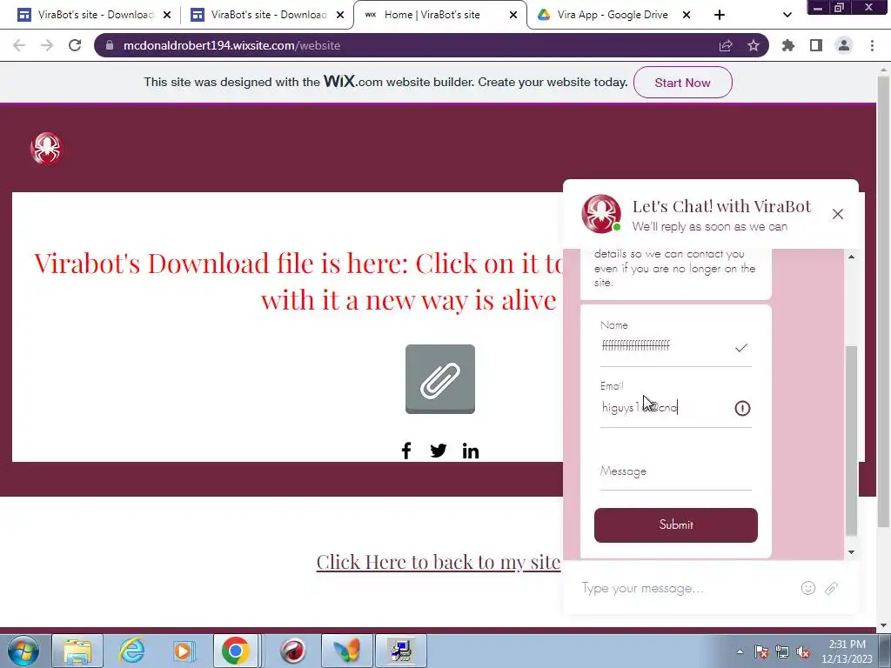Open the LinkedIn social icon
Image resolution: width=891 pixels, height=668 pixels.
click(471, 451)
